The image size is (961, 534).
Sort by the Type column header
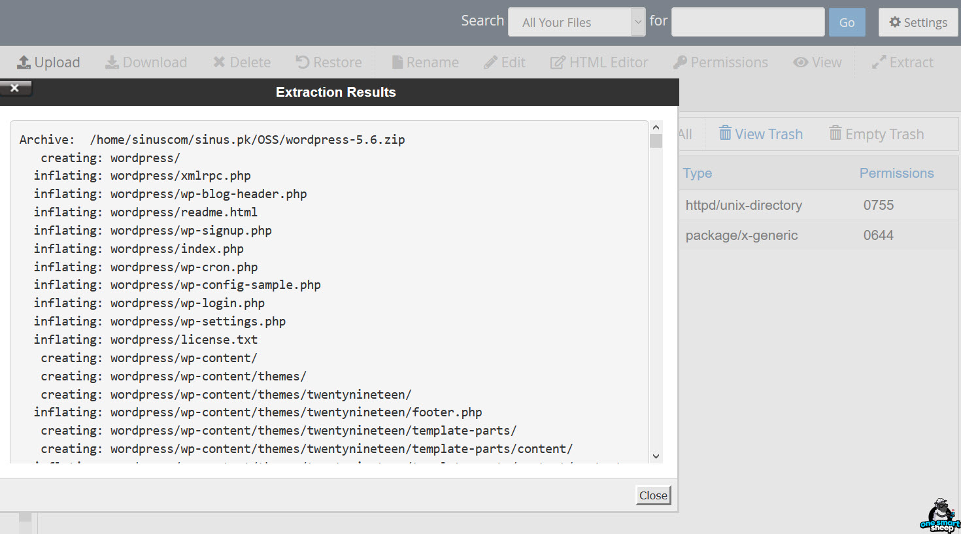click(x=697, y=173)
